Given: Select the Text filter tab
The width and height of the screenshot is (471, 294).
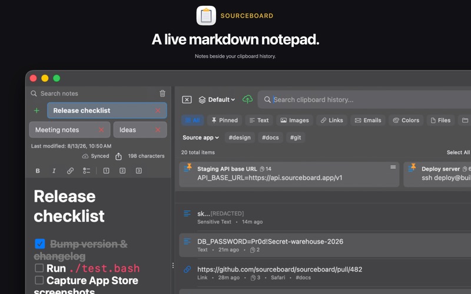Looking at the screenshot, I should tap(259, 121).
